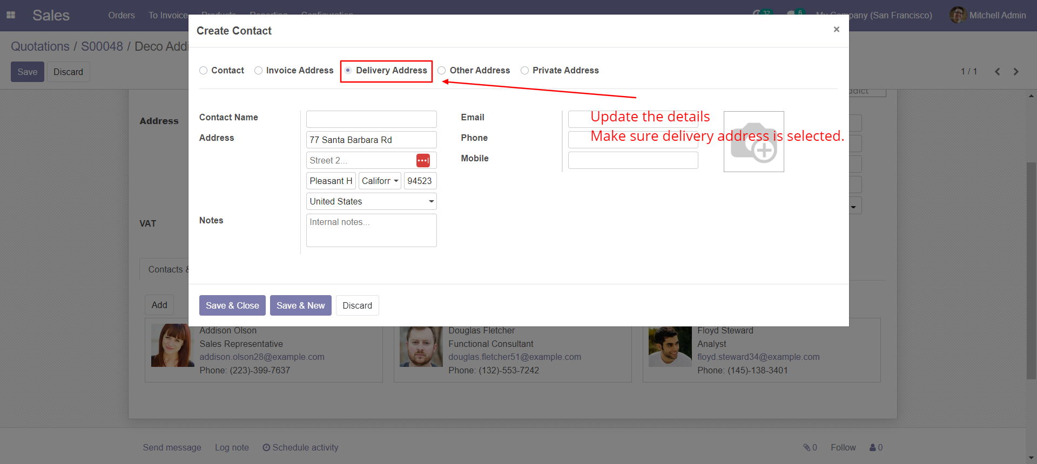Click the Save & New button
Viewport: 1037px width, 464px height.
pyautogui.click(x=300, y=305)
